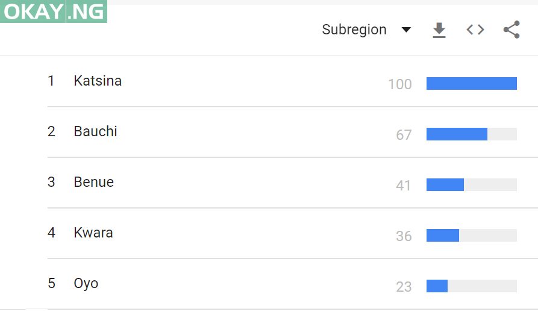
Task: Click the share icon
Action: (x=511, y=30)
